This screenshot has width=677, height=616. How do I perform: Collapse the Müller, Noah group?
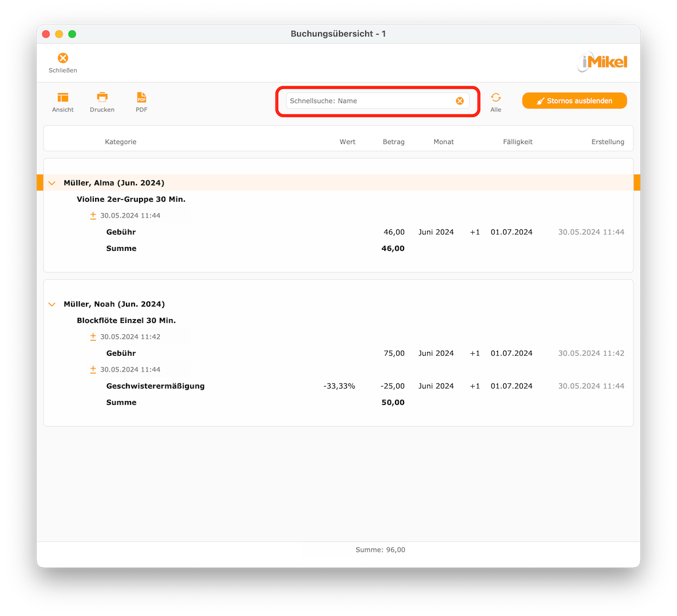52,305
